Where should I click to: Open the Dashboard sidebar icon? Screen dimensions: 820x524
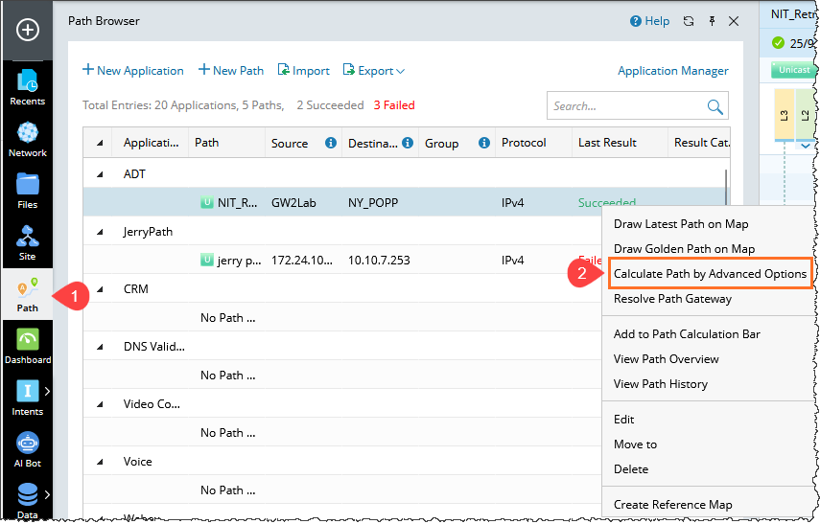(27, 346)
